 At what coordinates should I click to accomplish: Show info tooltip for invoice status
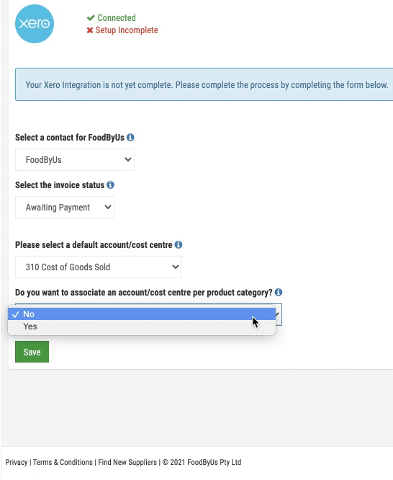[x=110, y=185]
